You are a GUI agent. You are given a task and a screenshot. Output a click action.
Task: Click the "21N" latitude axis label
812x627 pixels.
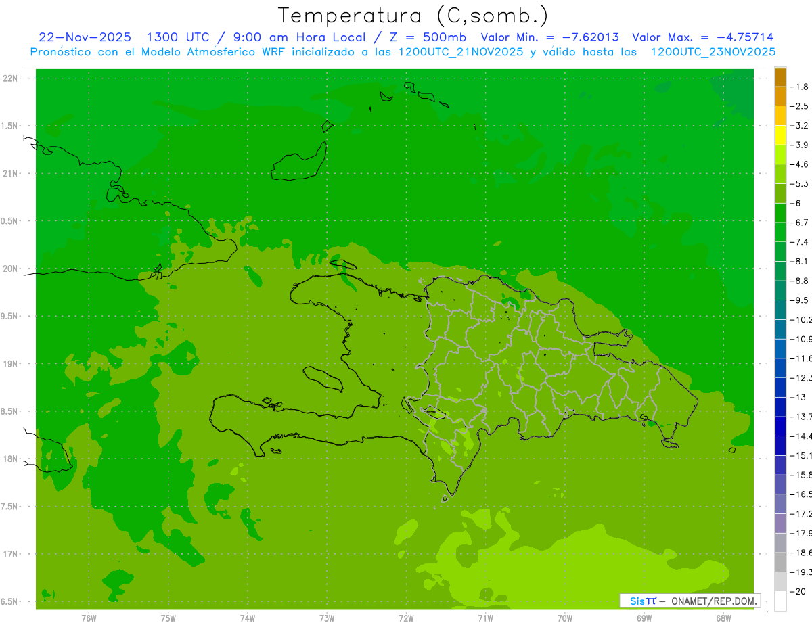tap(10, 173)
